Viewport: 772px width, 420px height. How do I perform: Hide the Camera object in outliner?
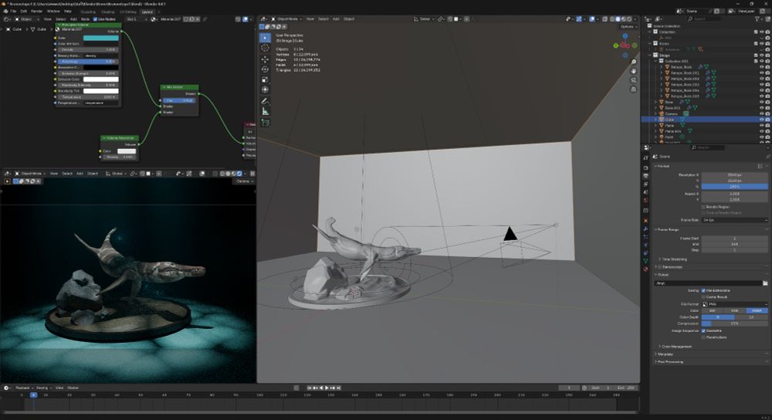(761, 113)
